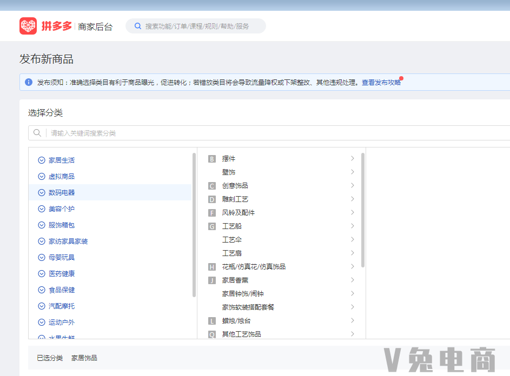The width and height of the screenshot is (510, 376).
Task: Focus the category keyword search field
Action: pos(270,133)
